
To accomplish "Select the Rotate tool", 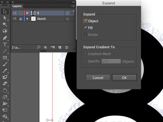I will 5,91.
